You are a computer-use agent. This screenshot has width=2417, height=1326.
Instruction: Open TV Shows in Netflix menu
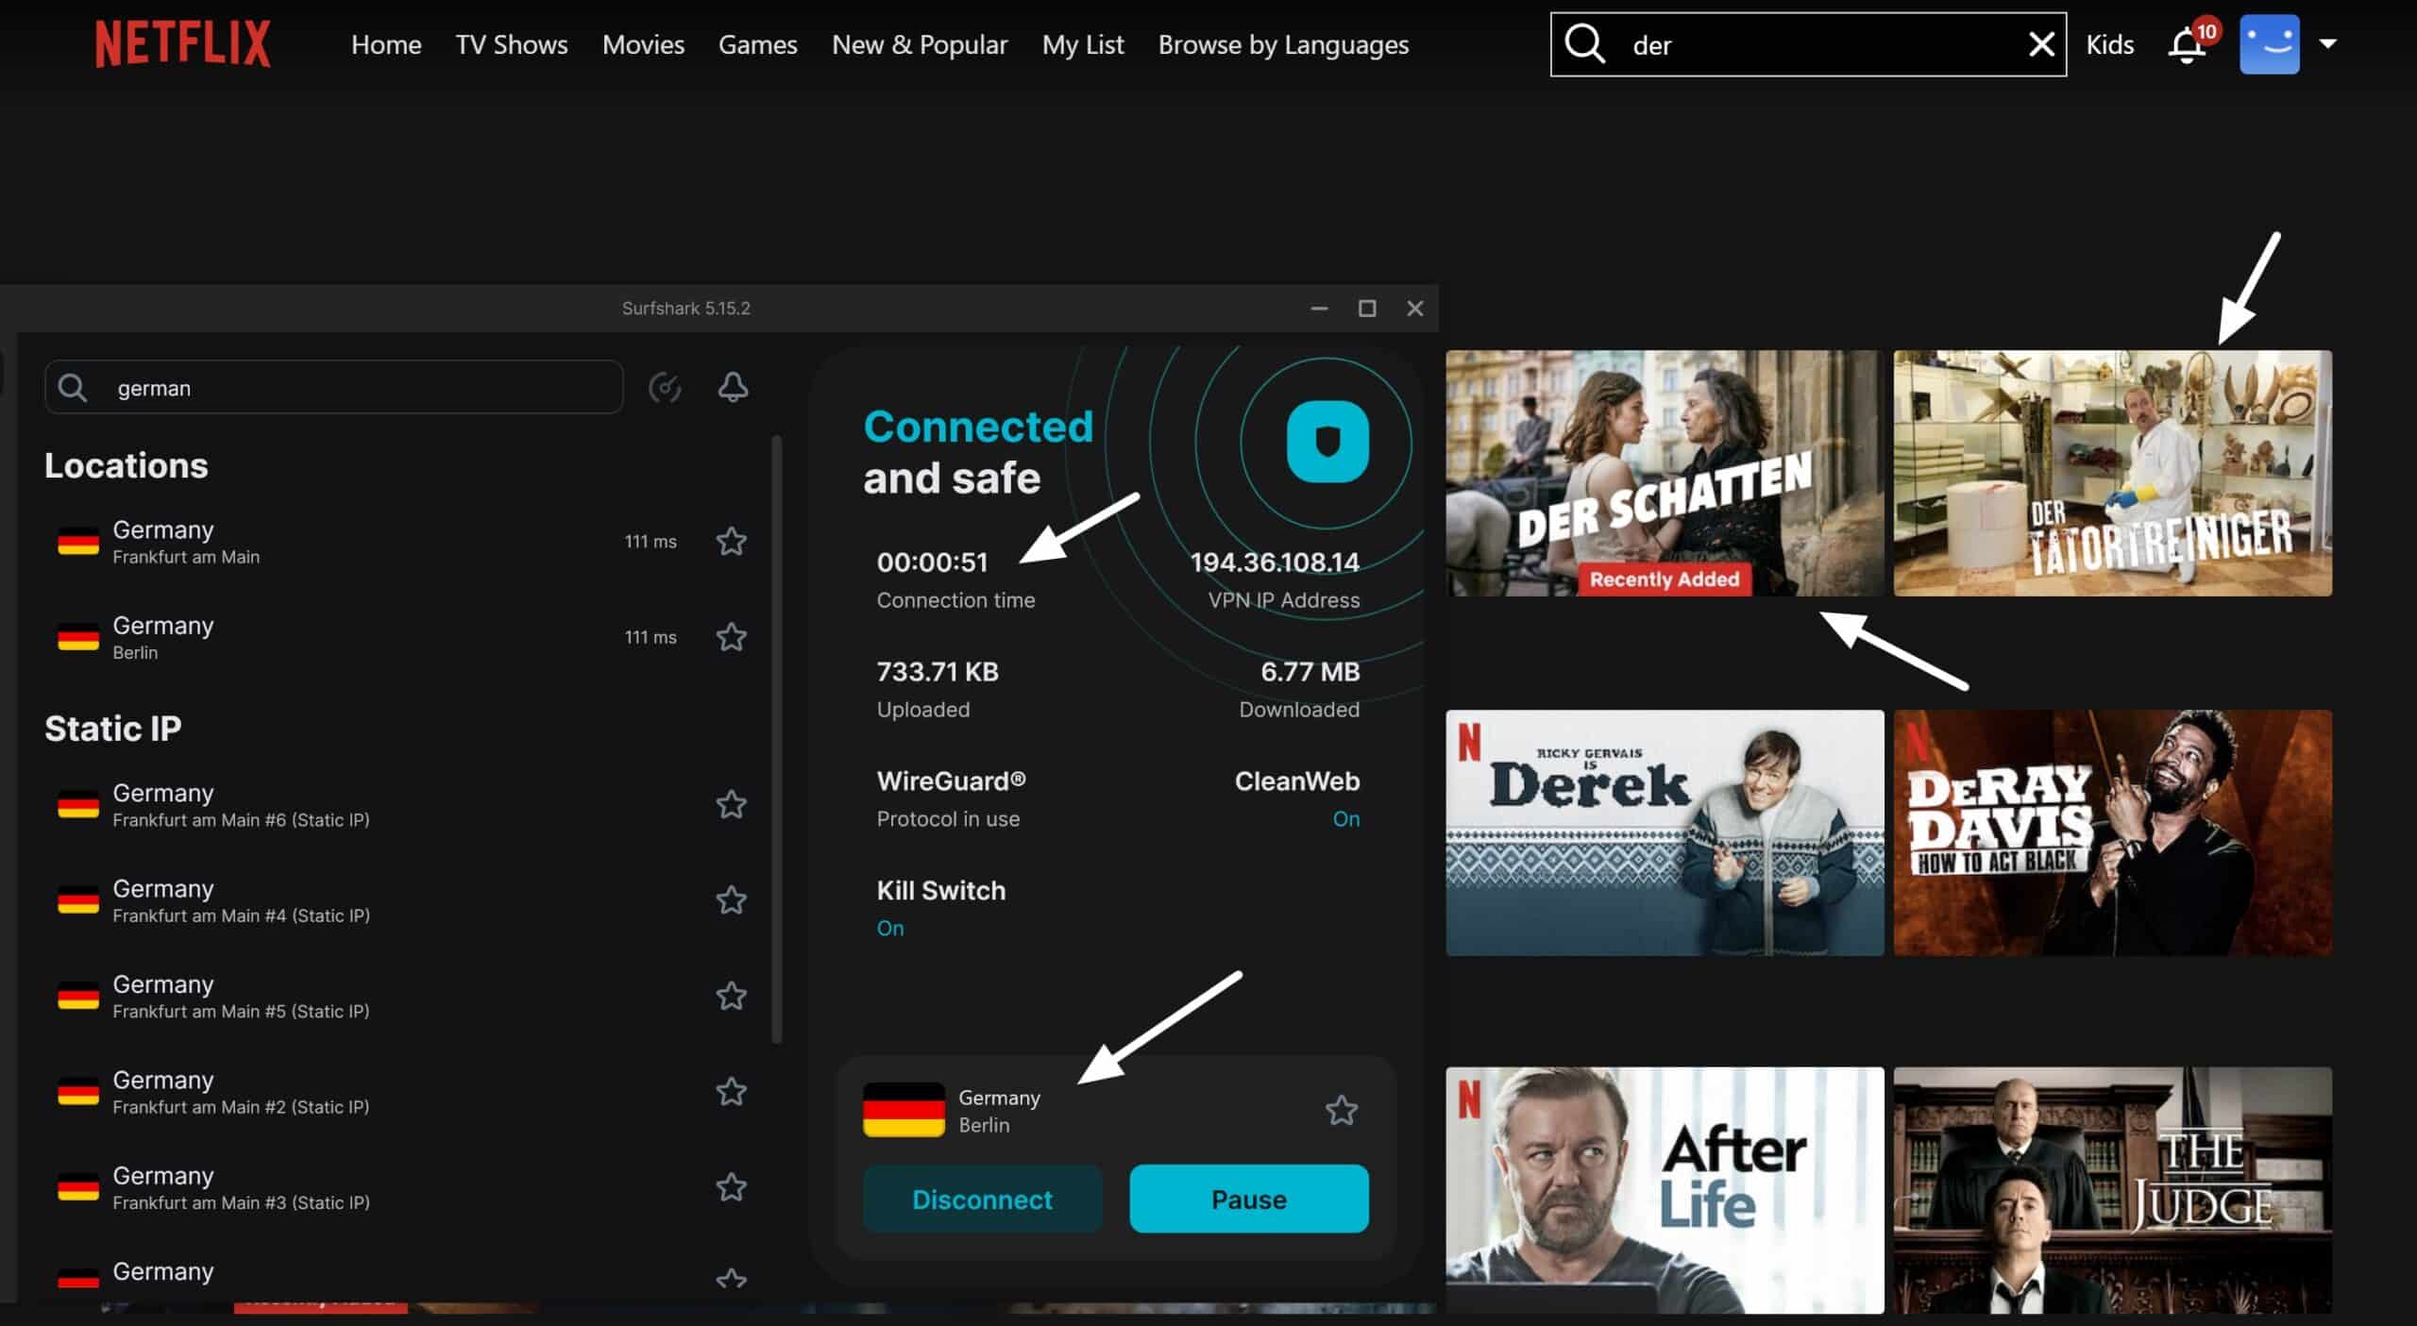pyautogui.click(x=512, y=44)
